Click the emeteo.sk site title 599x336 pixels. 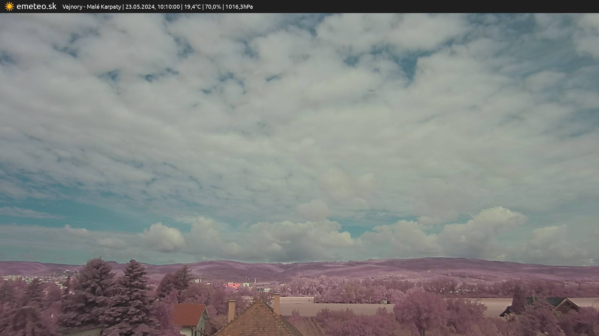point(36,6)
